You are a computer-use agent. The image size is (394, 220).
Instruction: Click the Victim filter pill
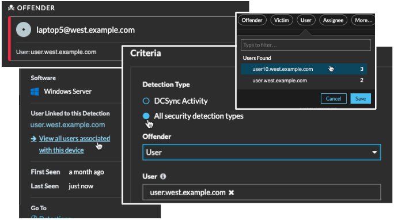[282, 20]
